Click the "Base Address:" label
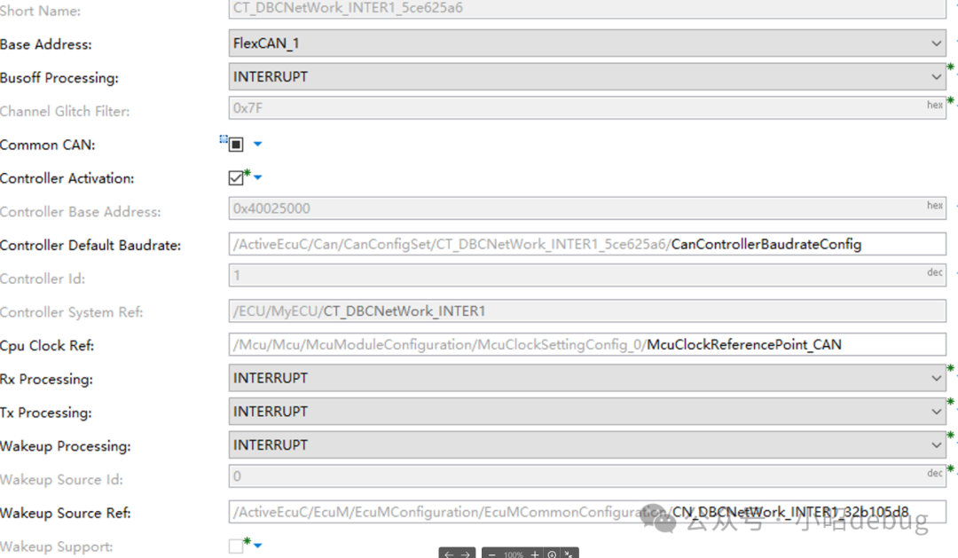The height and width of the screenshot is (558, 958). [46, 44]
